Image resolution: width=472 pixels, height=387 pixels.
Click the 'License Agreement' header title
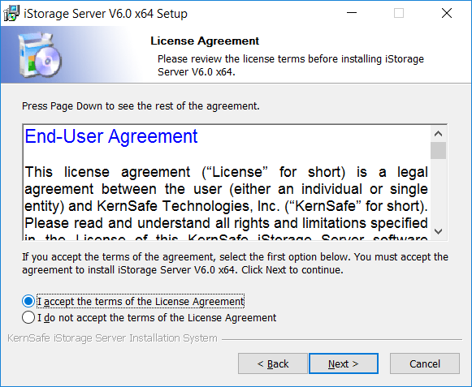click(205, 41)
